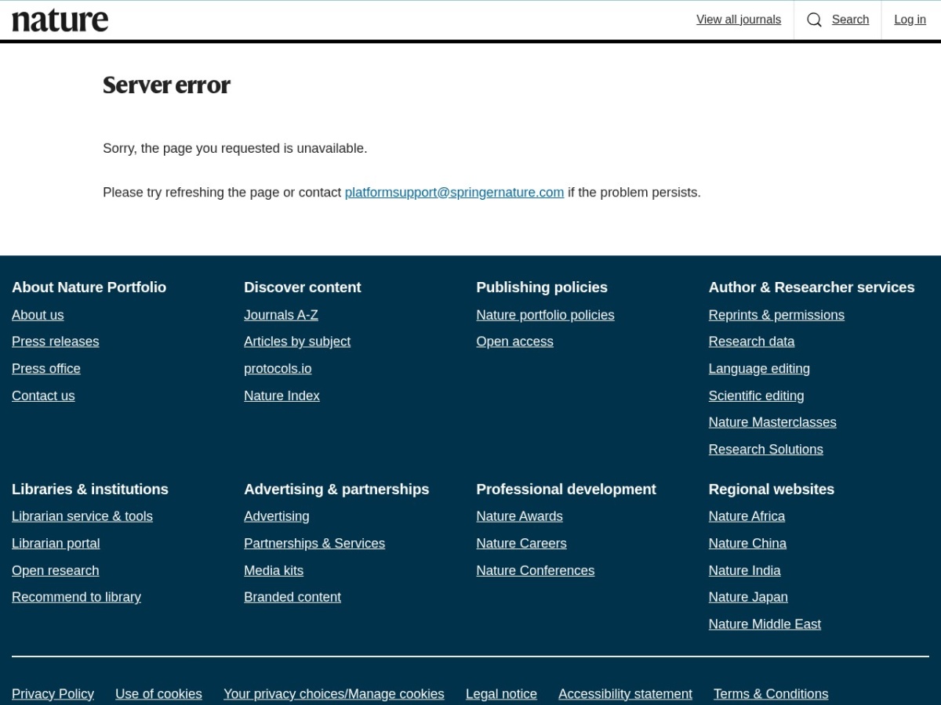Image resolution: width=941 pixels, height=705 pixels.
Task: Click Libraries & institutions heading
Action: (x=90, y=490)
